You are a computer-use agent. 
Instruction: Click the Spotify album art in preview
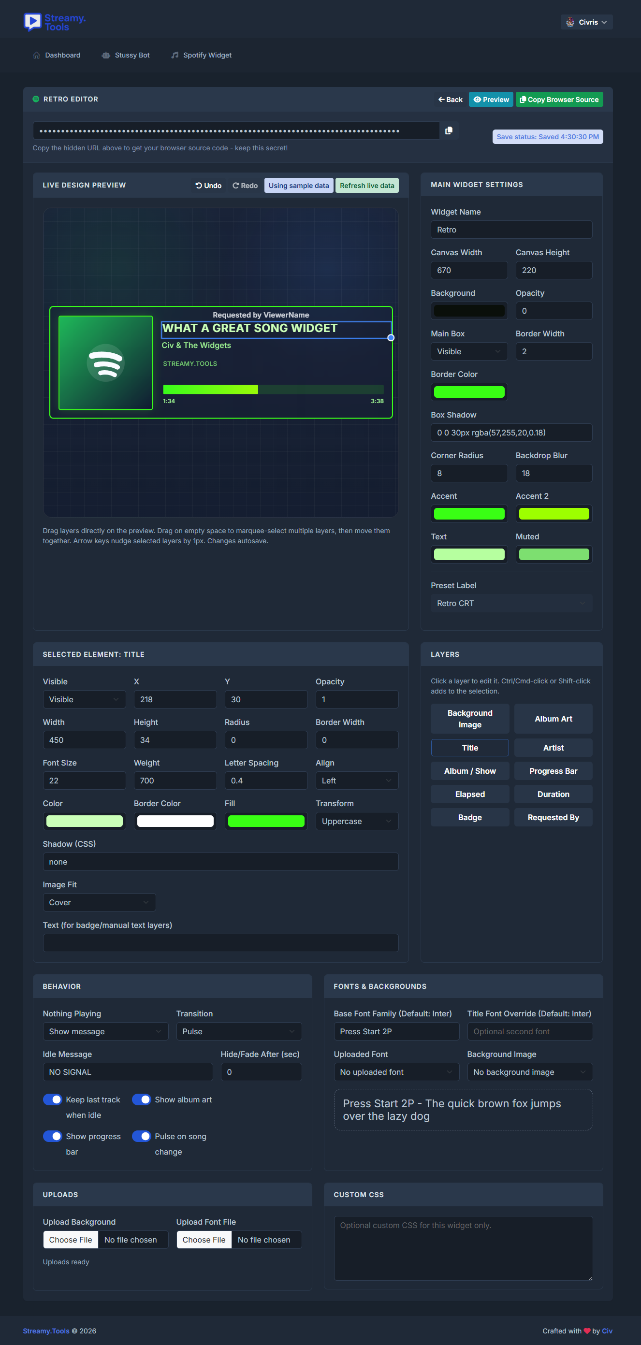(105, 362)
